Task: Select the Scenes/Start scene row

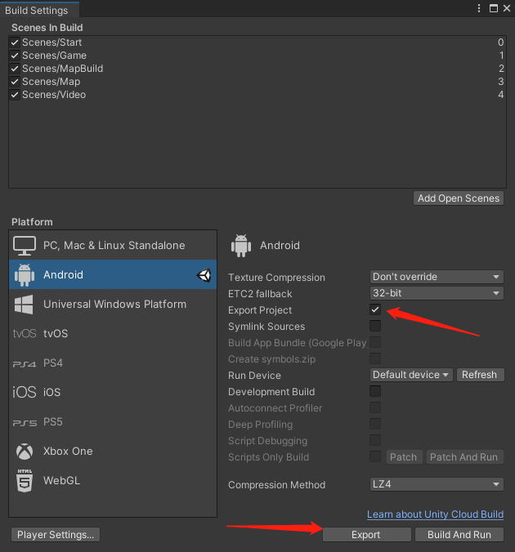Action: click(x=257, y=42)
